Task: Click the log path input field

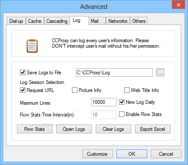Action: pyautogui.click(x=114, y=73)
